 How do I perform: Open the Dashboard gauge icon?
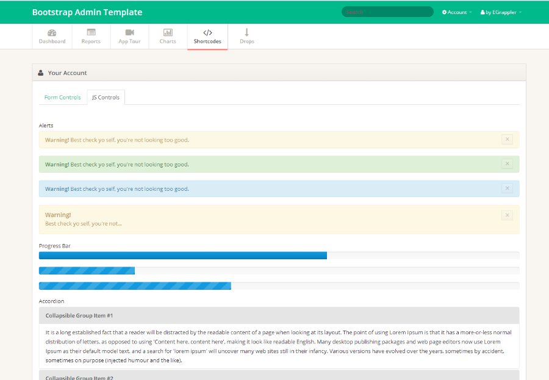(52, 32)
